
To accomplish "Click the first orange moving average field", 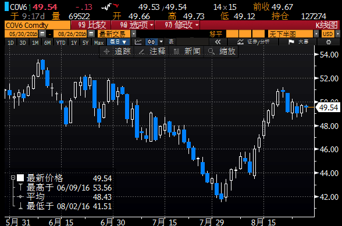I will 232,34.
